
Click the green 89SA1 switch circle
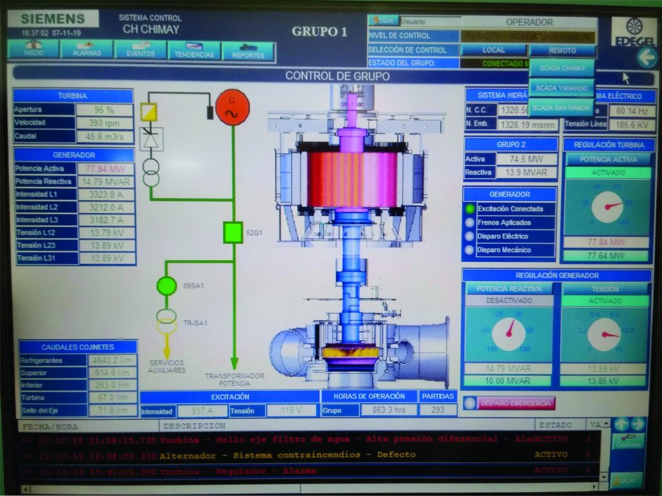[x=167, y=286]
